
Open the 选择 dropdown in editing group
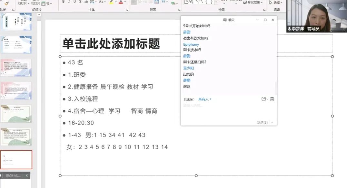pyautogui.click(x=276, y=2)
